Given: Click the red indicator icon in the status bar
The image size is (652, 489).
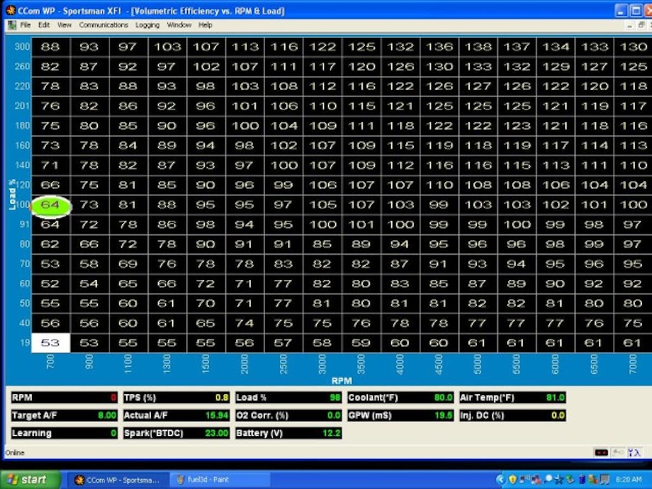Looking at the screenshot, I should pyautogui.click(x=601, y=452).
